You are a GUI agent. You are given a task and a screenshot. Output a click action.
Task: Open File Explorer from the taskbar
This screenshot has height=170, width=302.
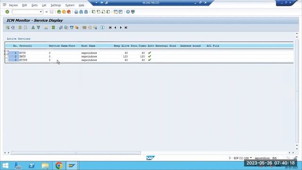pos(45,166)
